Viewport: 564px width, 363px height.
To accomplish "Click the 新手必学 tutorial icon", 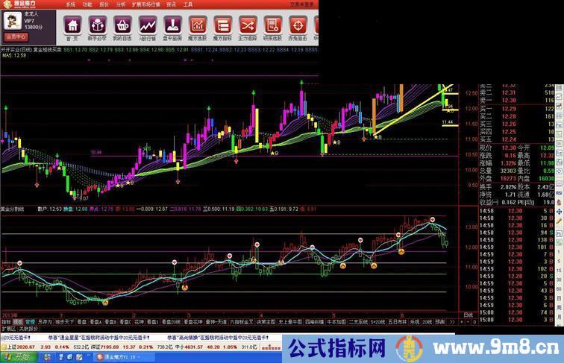I will 97,28.
